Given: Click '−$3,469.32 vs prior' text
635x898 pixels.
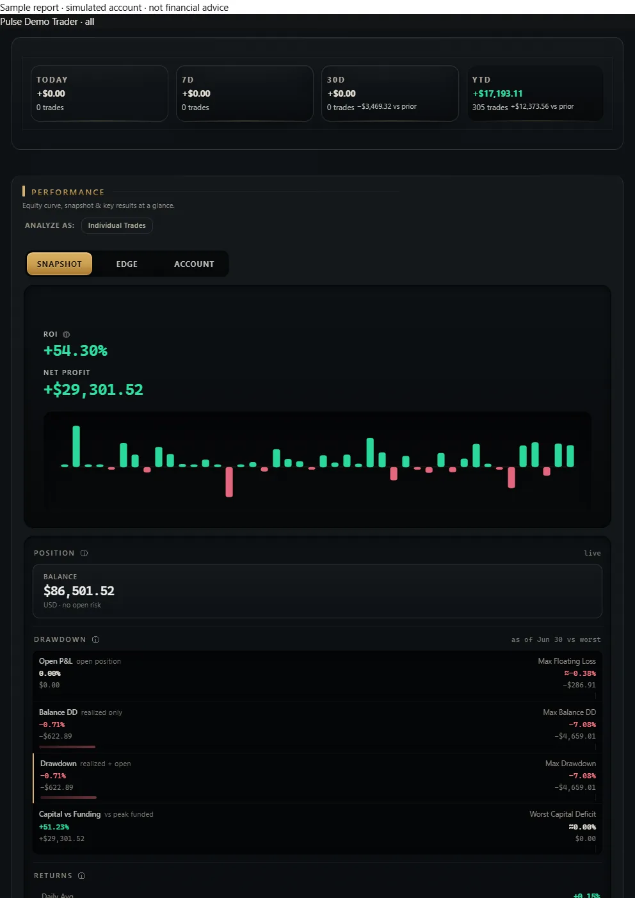Looking at the screenshot, I should pos(387,106).
